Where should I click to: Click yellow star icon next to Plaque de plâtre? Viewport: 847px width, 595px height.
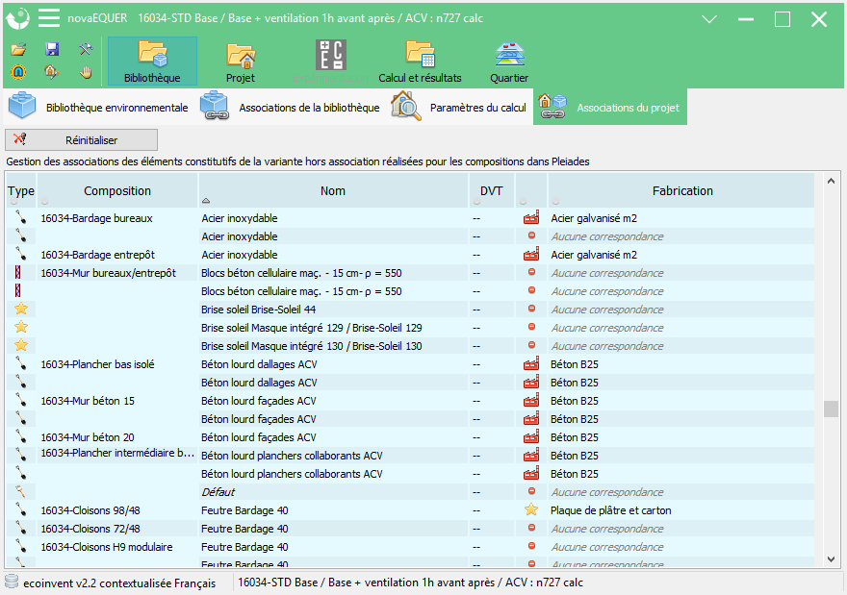(x=531, y=509)
